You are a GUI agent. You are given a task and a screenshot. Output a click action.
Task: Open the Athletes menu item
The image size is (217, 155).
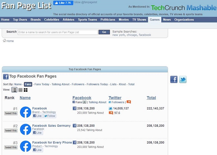69,19
